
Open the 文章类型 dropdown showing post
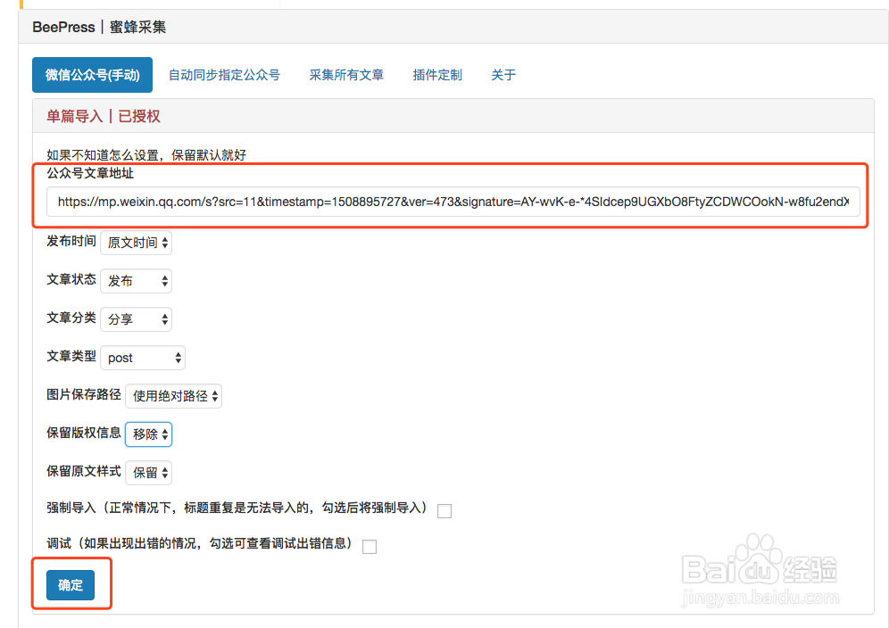click(142, 357)
